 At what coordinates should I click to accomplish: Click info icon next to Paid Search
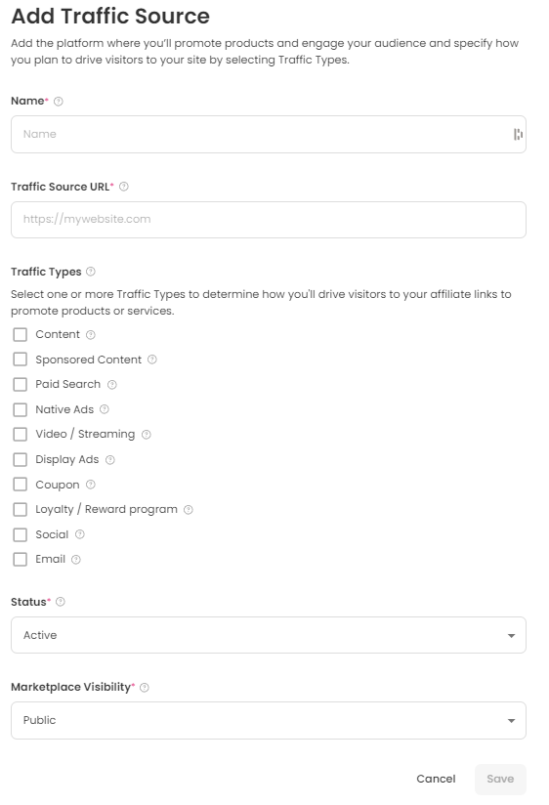(112, 385)
